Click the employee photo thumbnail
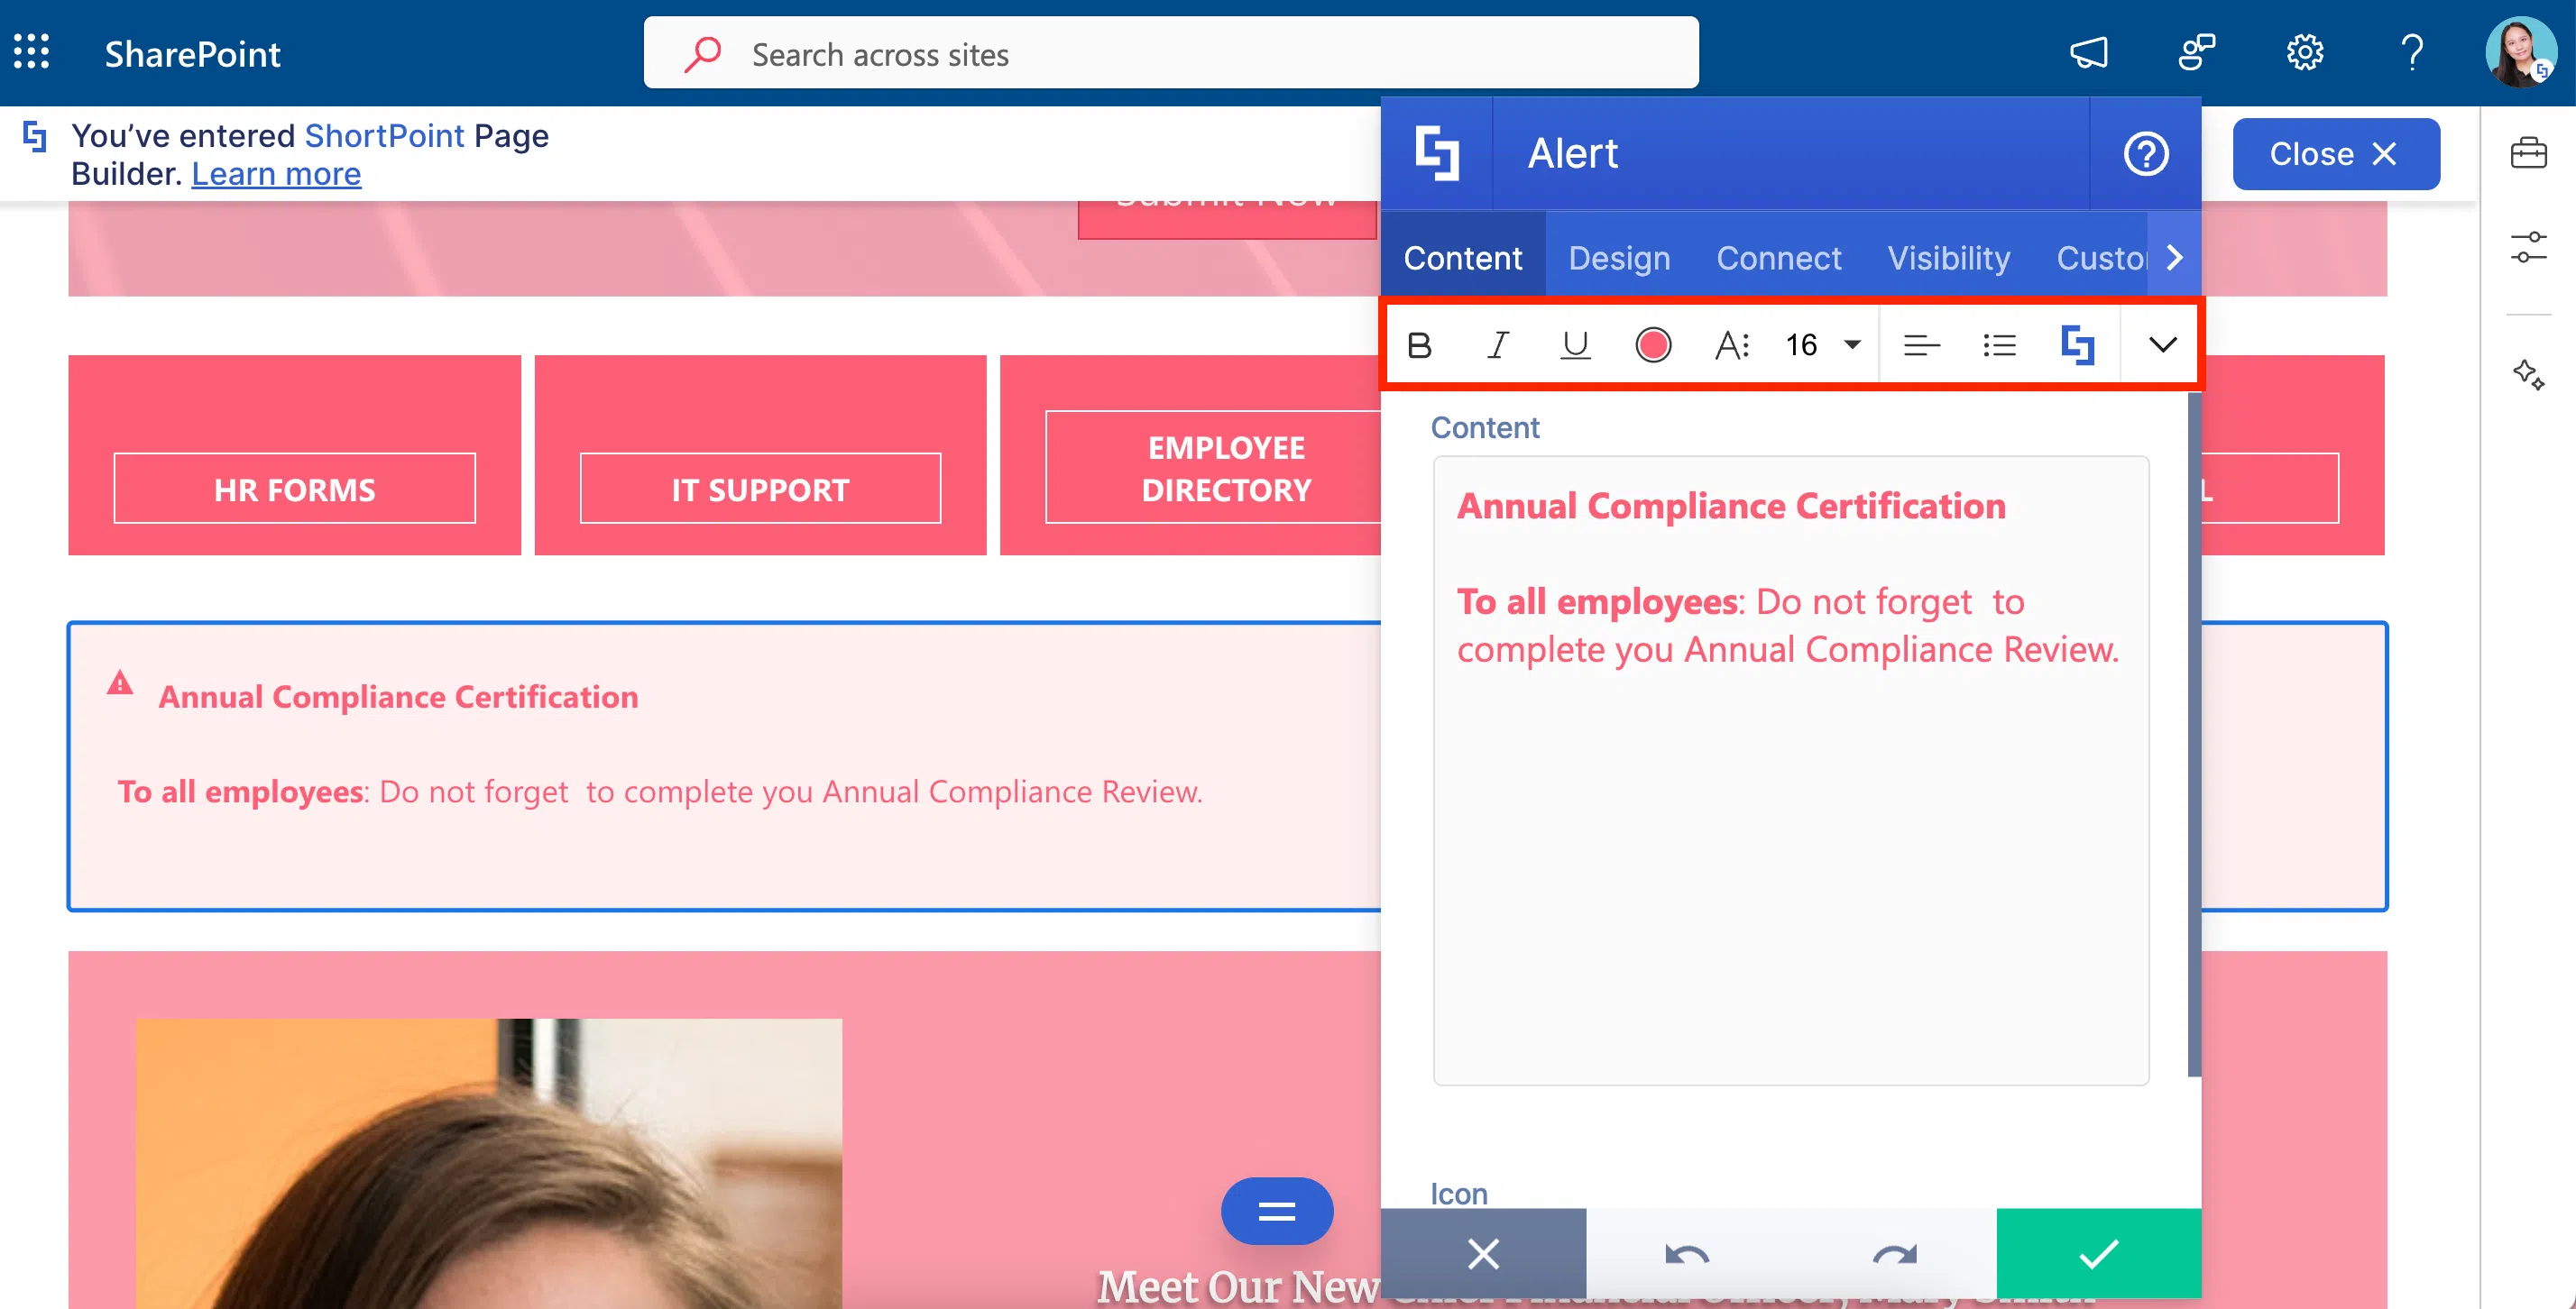This screenshot has height=1309, width=2576. pyautogui.click(x=489, y=1163)
